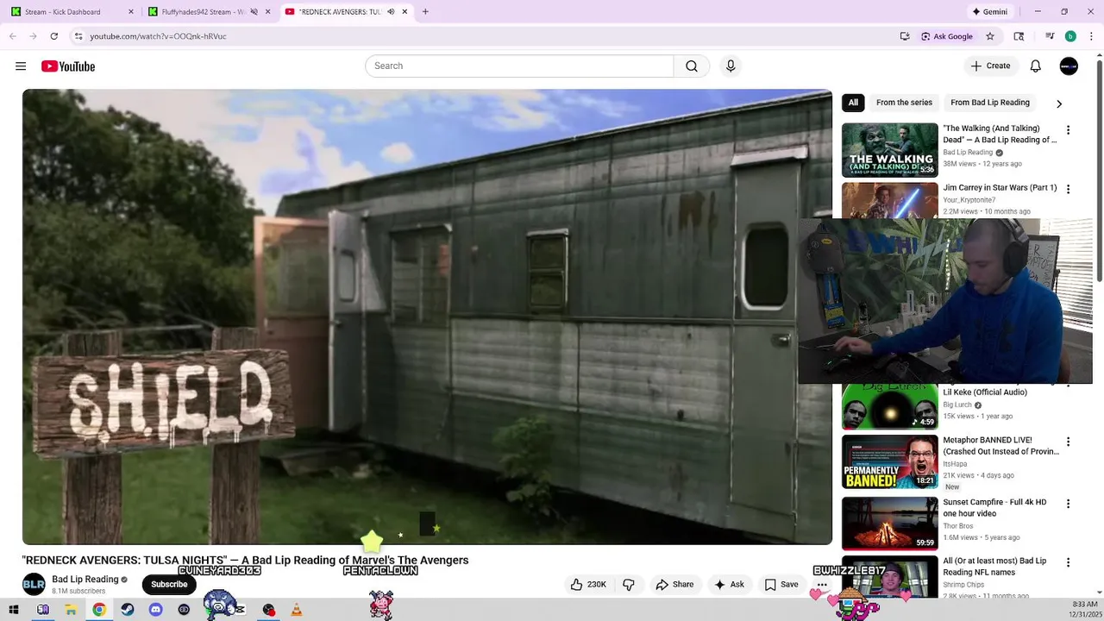Close the Fluffyhades942 Stream tab

[x=267, y=12]
